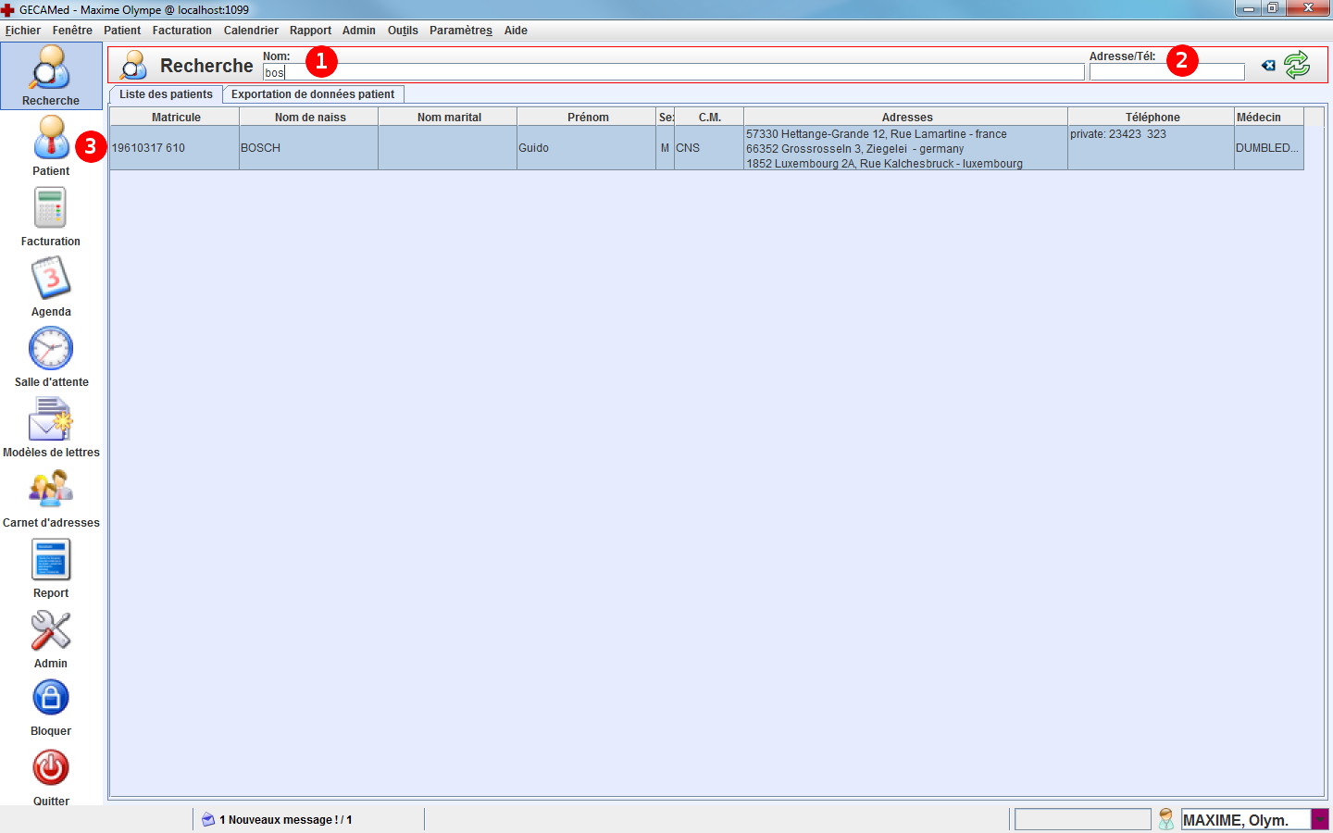This screenshot has width=1333, height=833.
Task: Clear search fields with the erase icon
Action: [1268, 66]
